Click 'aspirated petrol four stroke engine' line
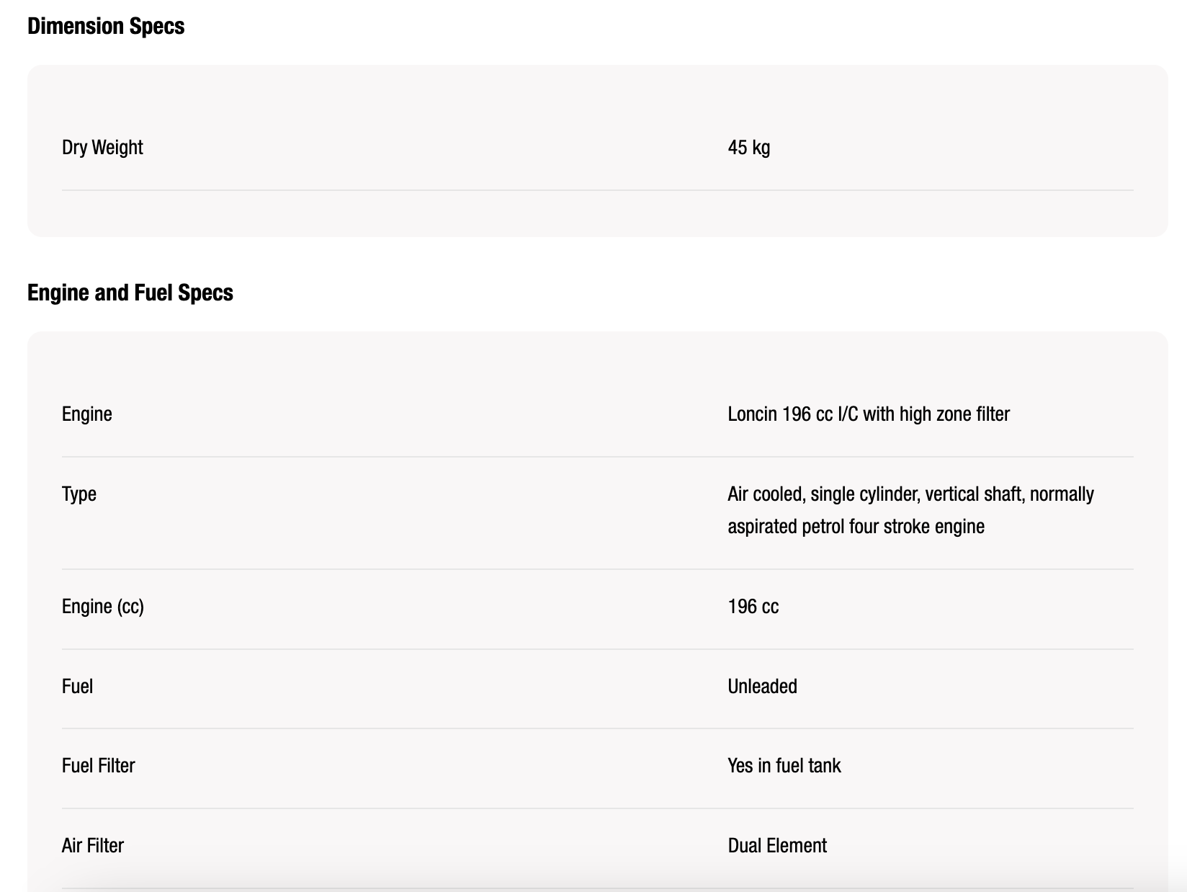Image resolution: width=1187 pixels, height=892 pixels. pos(856,527)
